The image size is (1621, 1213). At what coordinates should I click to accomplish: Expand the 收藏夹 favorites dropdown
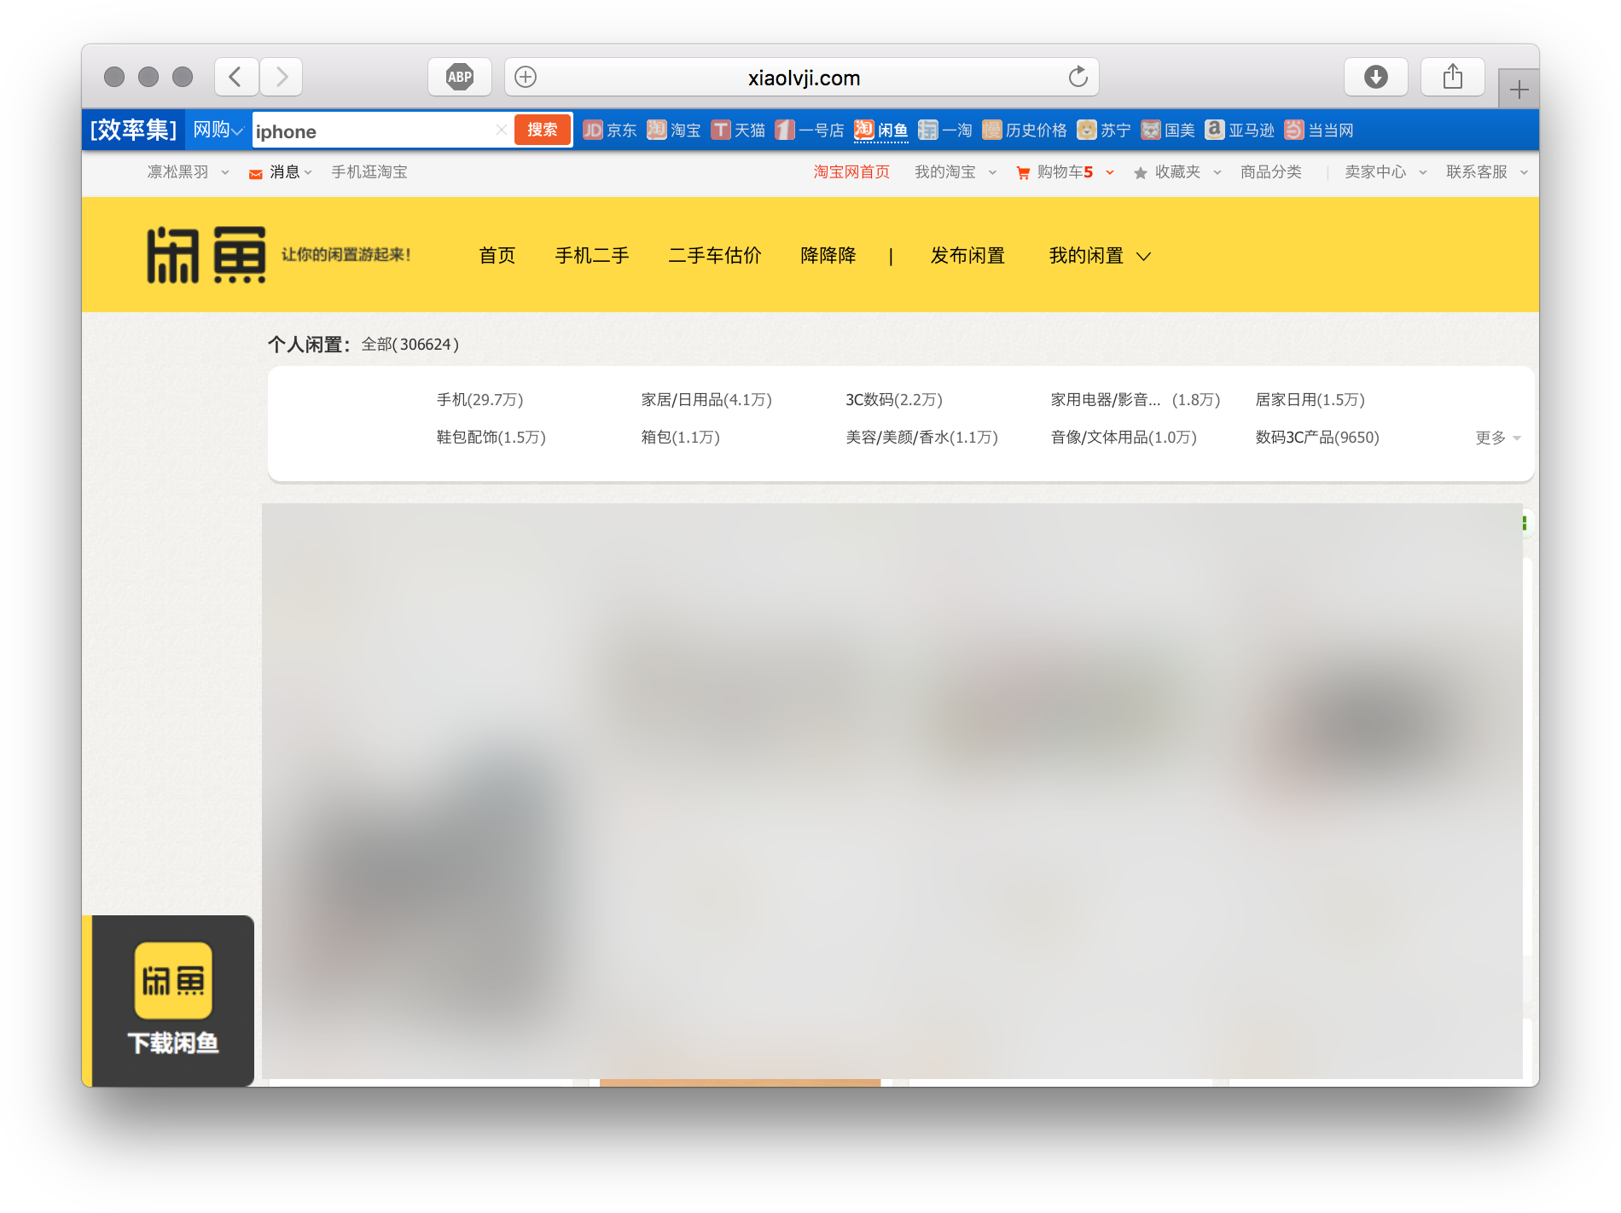[x=1177, y=172]
